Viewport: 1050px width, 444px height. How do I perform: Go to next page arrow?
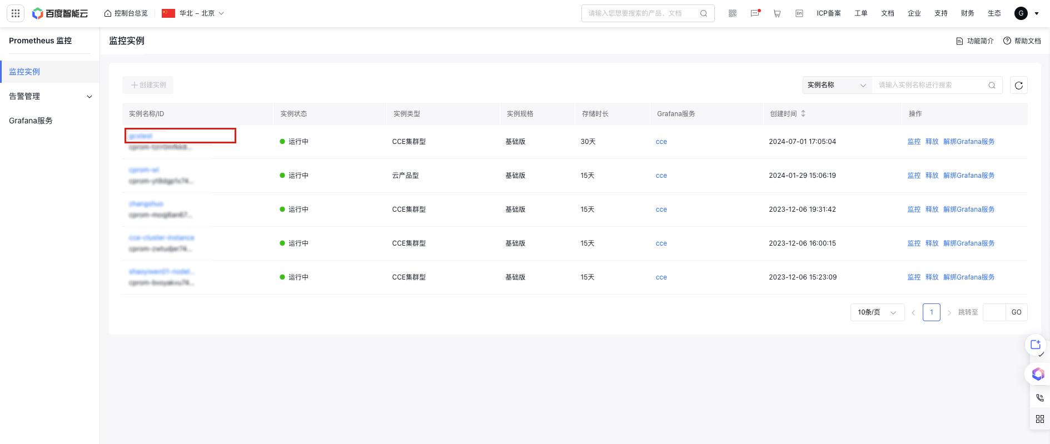949,312
